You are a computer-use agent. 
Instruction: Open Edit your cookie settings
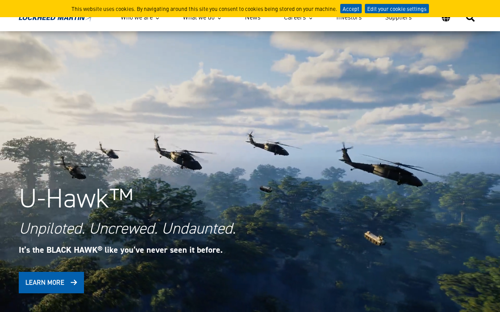(397, 9)
